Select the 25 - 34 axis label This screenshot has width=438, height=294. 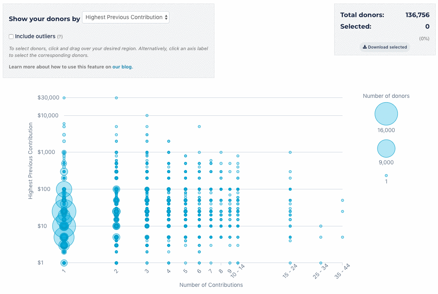[320, 272]
